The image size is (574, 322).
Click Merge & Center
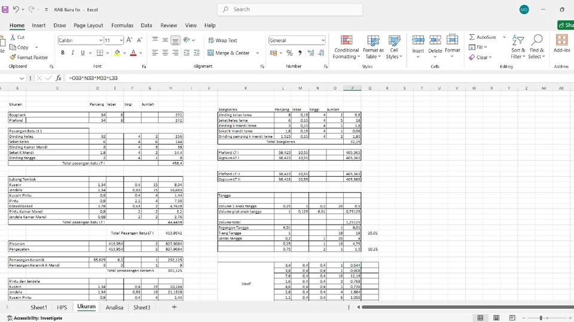(x=228, y=53)
